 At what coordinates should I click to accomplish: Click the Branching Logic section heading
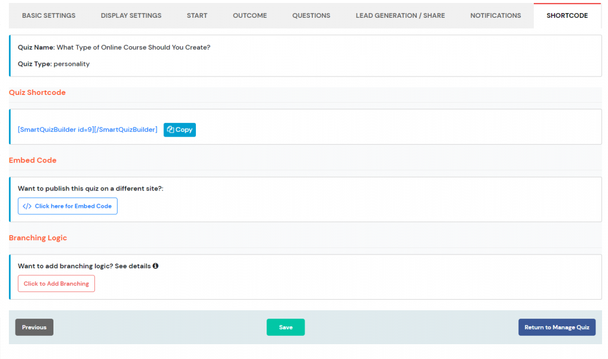coord(37,238)
